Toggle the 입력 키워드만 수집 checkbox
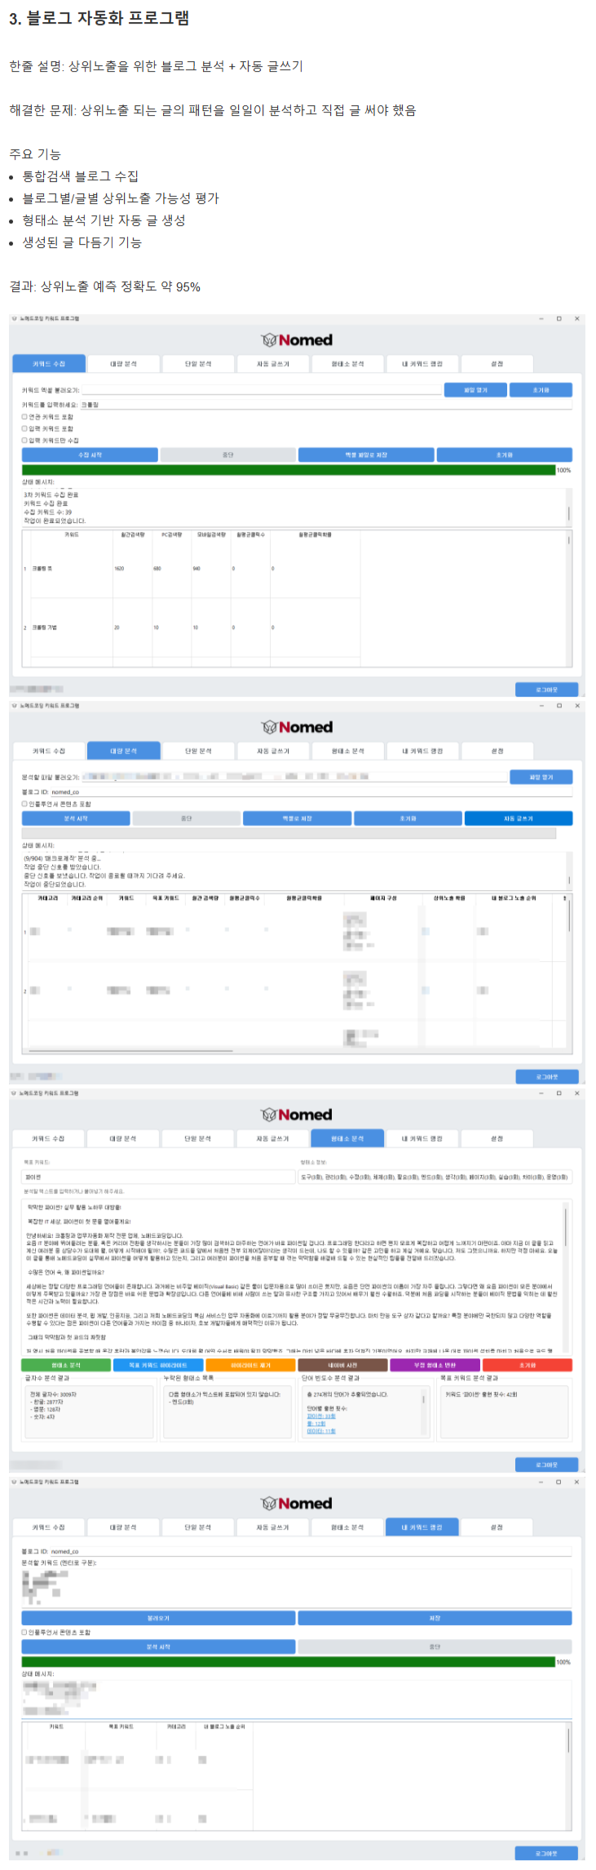This screenshot has height=1870, width=596. coord(24,441)
